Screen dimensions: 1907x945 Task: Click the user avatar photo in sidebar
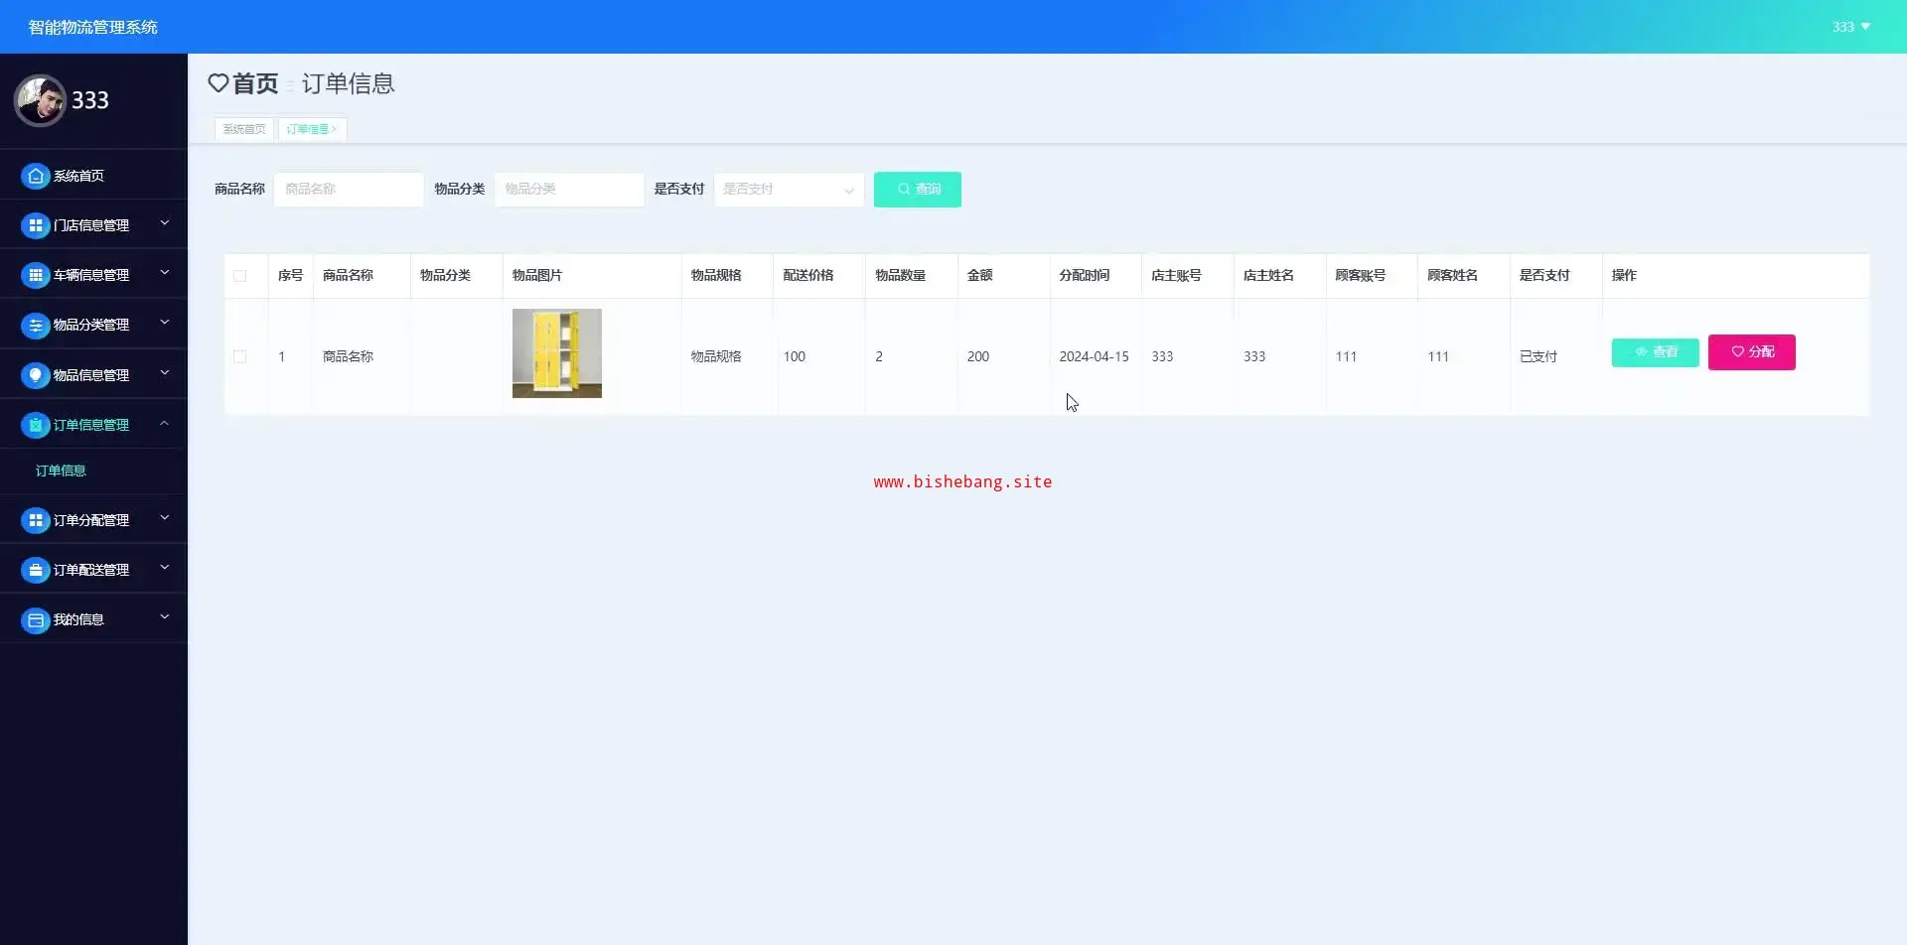40,100
